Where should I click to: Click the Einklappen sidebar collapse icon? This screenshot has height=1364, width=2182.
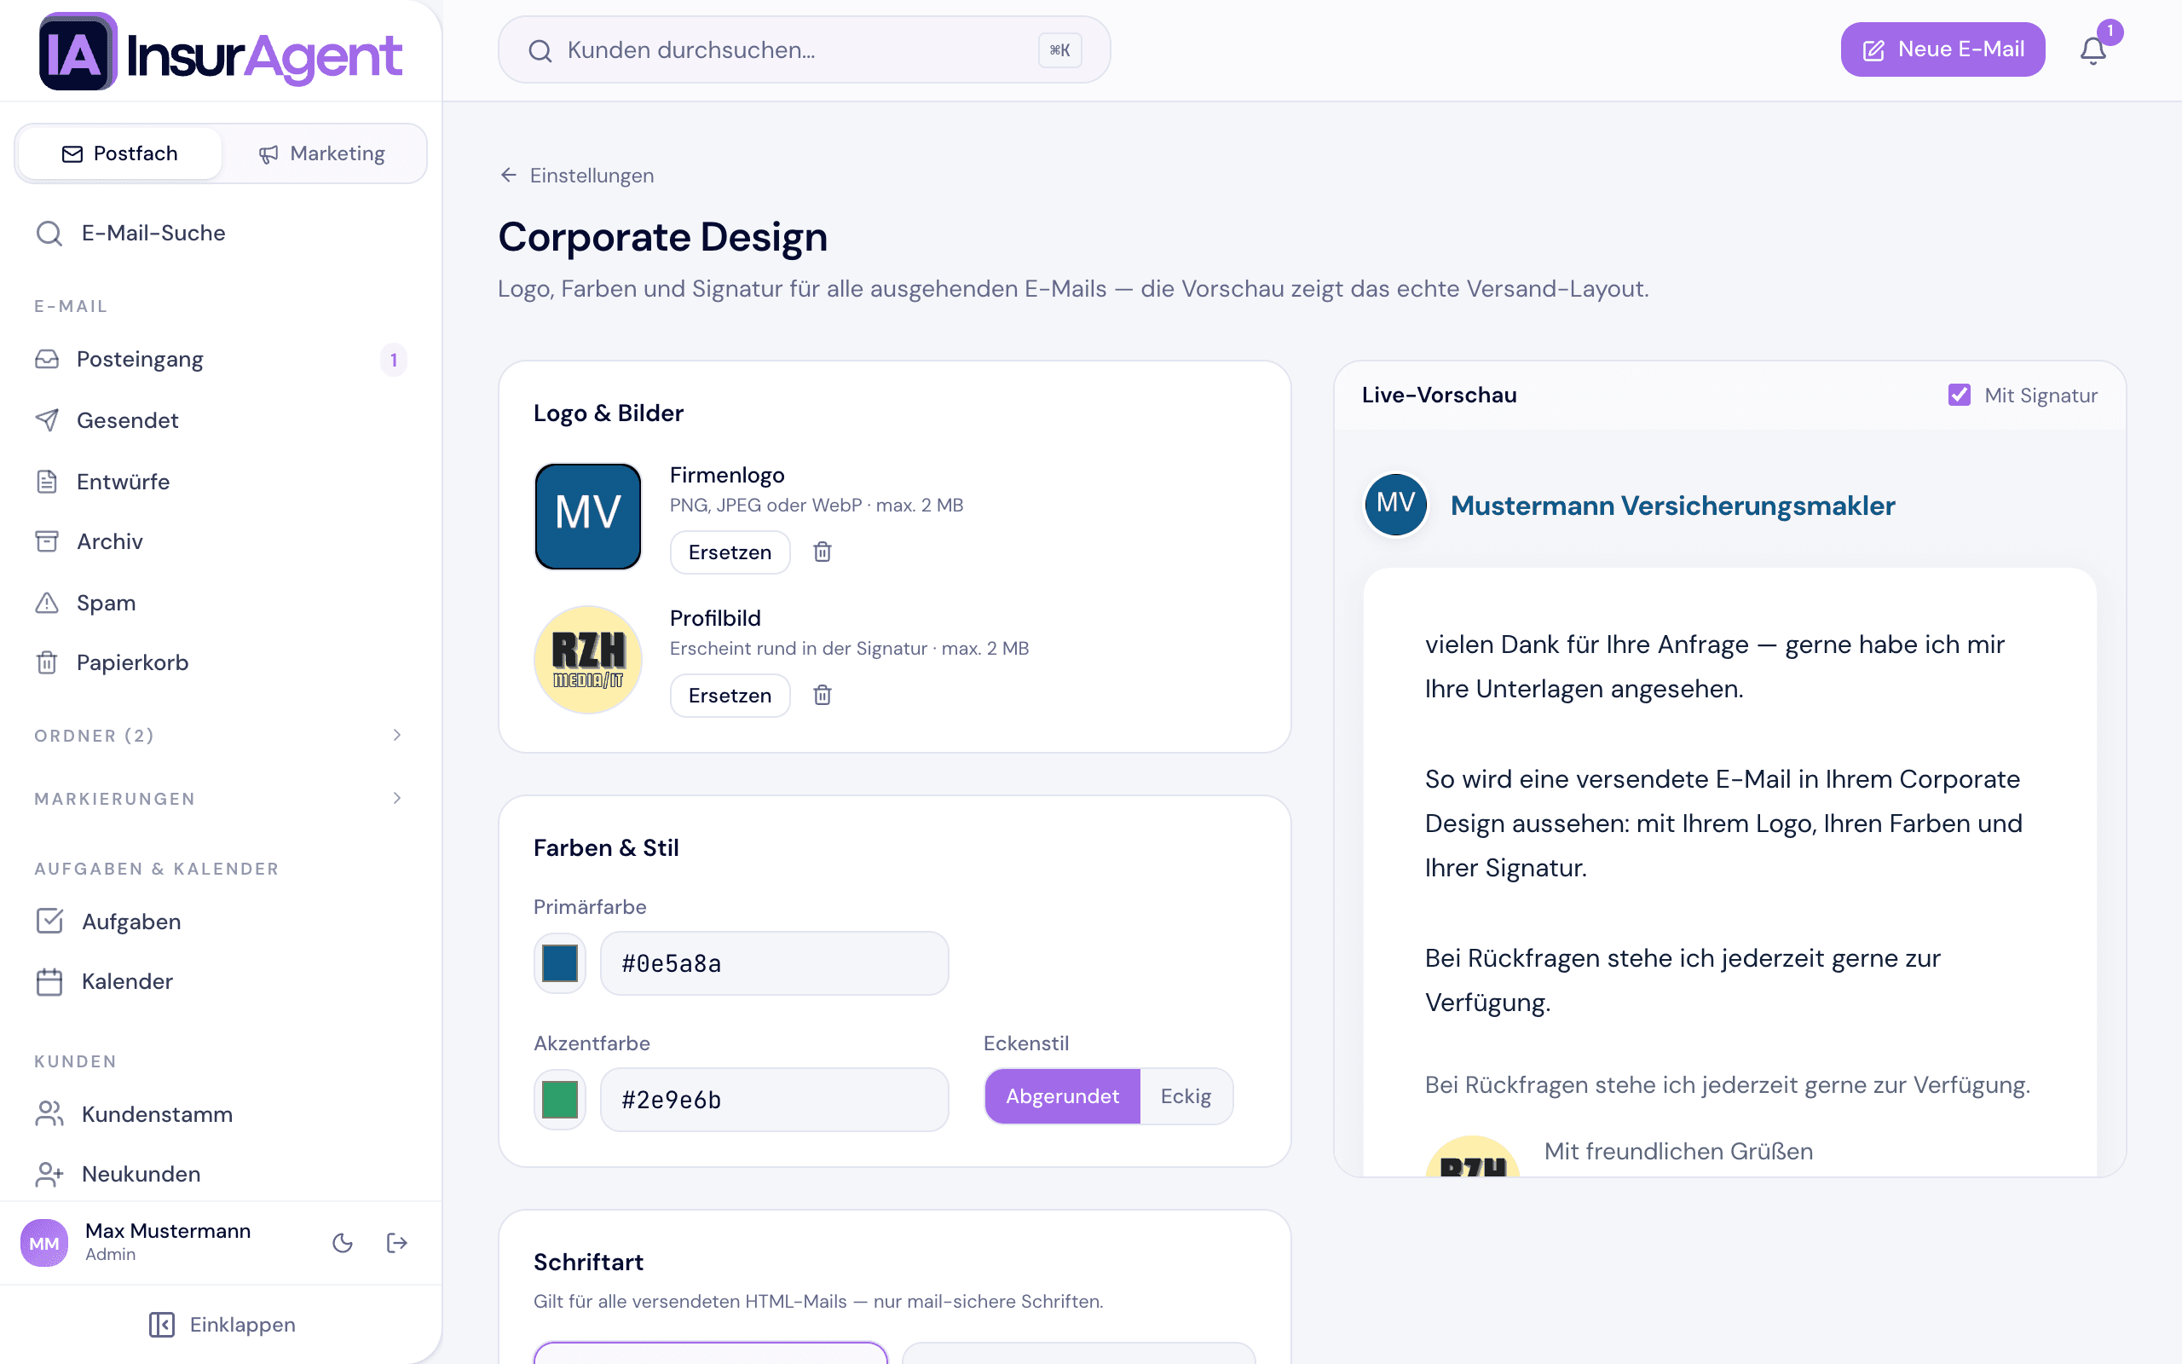click(x=162, y=1324)
